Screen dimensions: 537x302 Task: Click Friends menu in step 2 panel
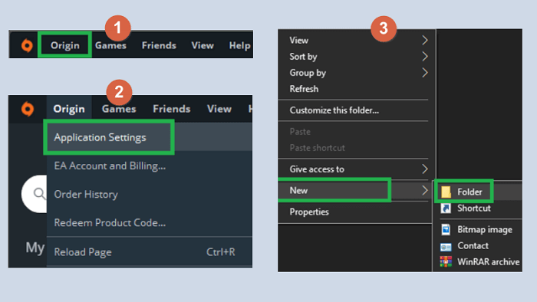coord(172,109)
